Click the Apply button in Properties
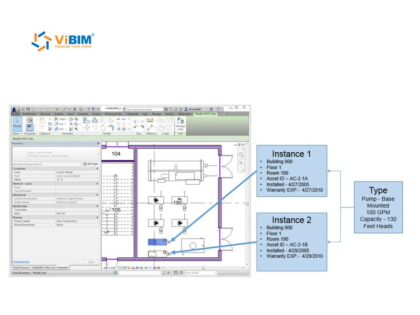The width and height of the screenshot is (420, 315). pos(91,262)
